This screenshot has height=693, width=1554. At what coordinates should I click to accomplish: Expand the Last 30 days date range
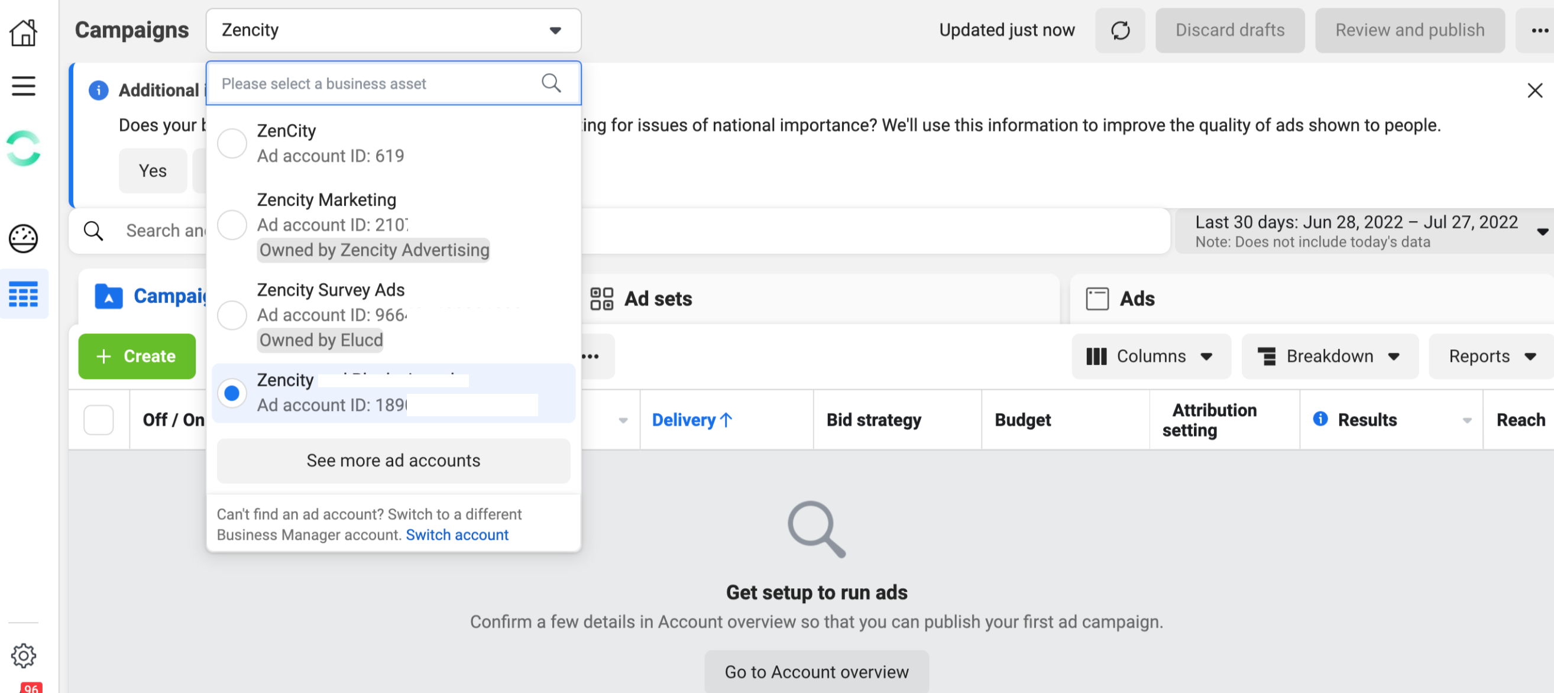tap(1365, 231)
